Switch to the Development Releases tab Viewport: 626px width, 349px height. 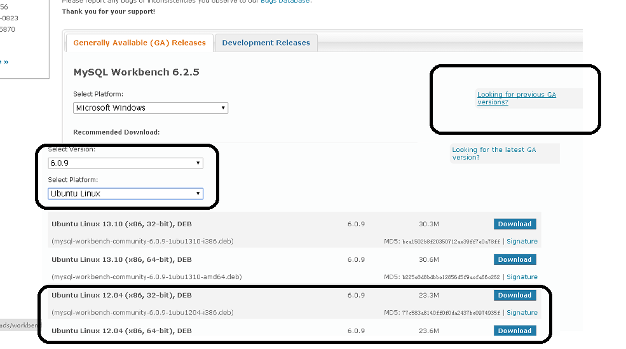[266, 43]
